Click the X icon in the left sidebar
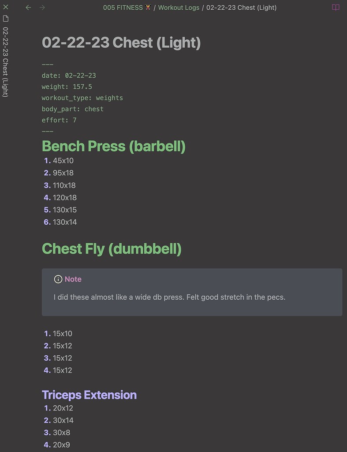The height and width of the screenshot is (452, 347). 5,8
